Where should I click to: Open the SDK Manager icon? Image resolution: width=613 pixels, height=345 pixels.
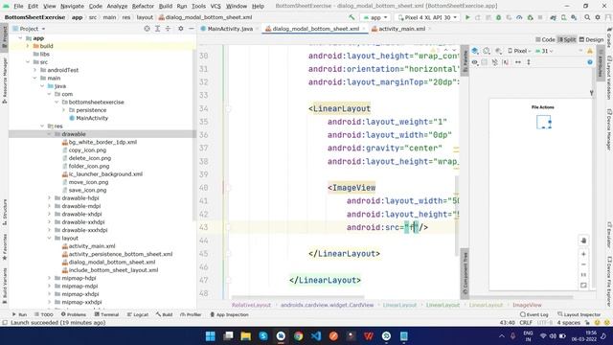click(574, 17)
